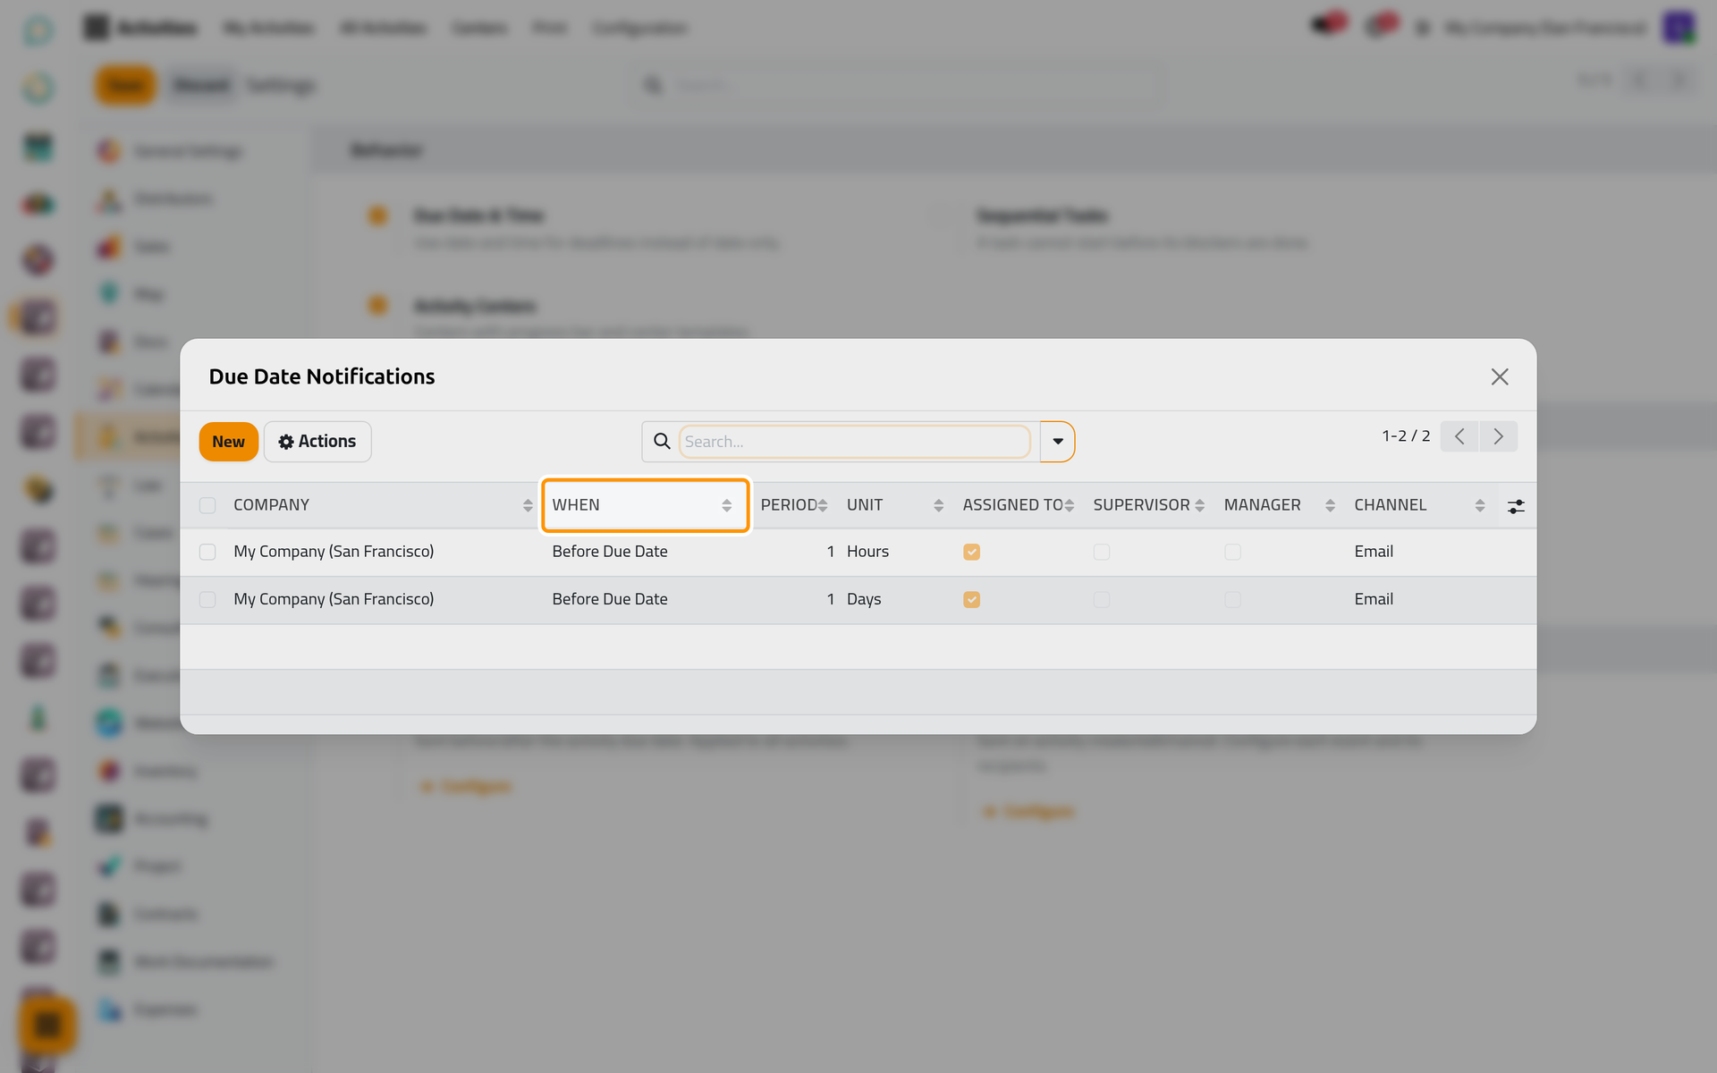The image size is (1717, 1073).
Task: Sort by the Unit column
Action: (x=895, y=505)
